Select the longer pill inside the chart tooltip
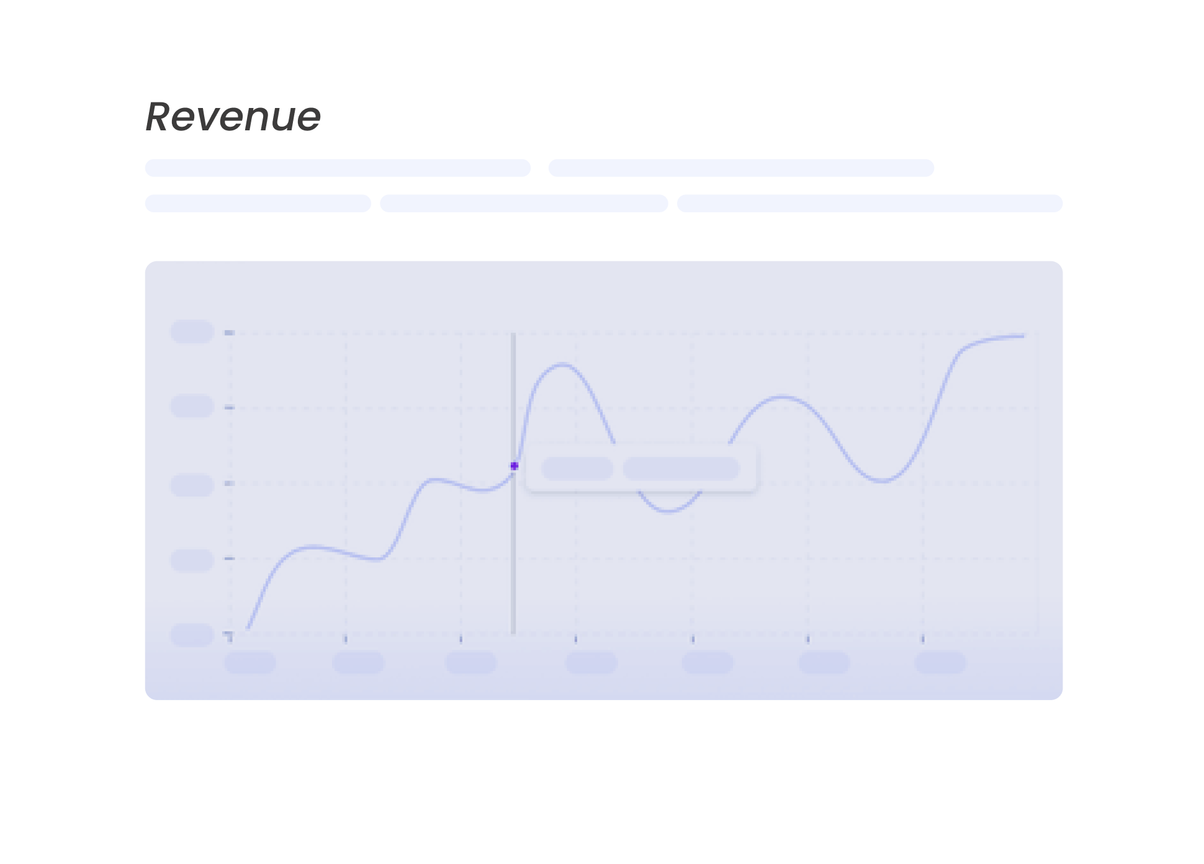The height and width of the screenshot is (864, 1204). click(x=681, y=468)
